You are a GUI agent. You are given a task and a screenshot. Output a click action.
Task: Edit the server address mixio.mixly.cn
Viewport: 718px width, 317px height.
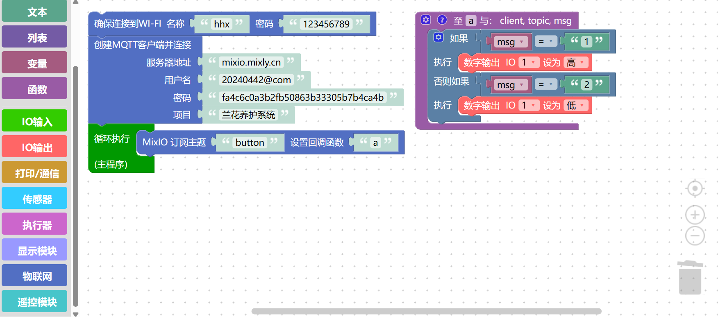(x=251, y=62)
